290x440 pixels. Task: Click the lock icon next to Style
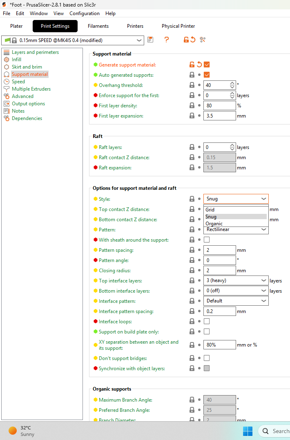(192, 199)
